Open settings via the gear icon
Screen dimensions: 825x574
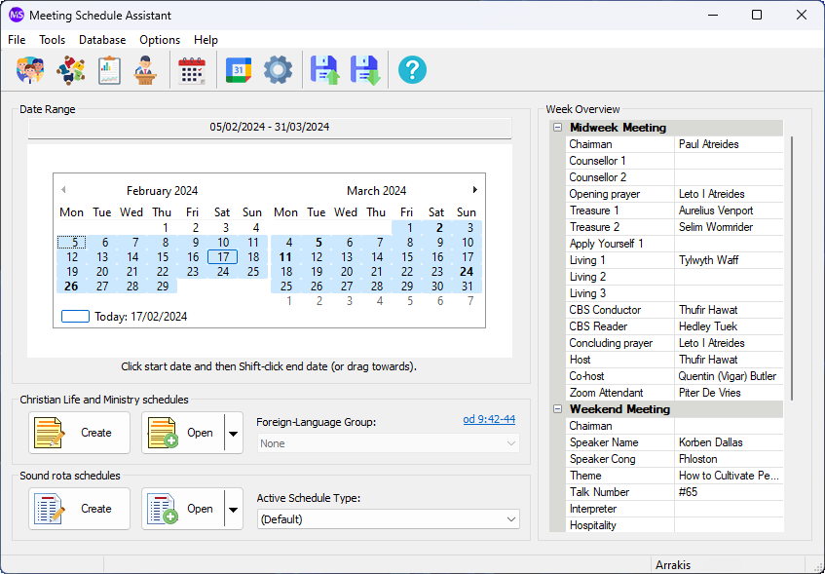[278, 70]
